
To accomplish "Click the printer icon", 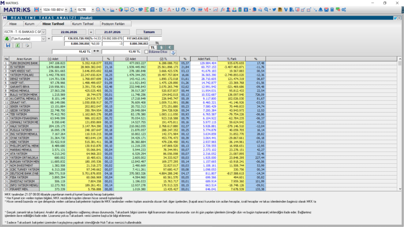I will tap(27, 45).
